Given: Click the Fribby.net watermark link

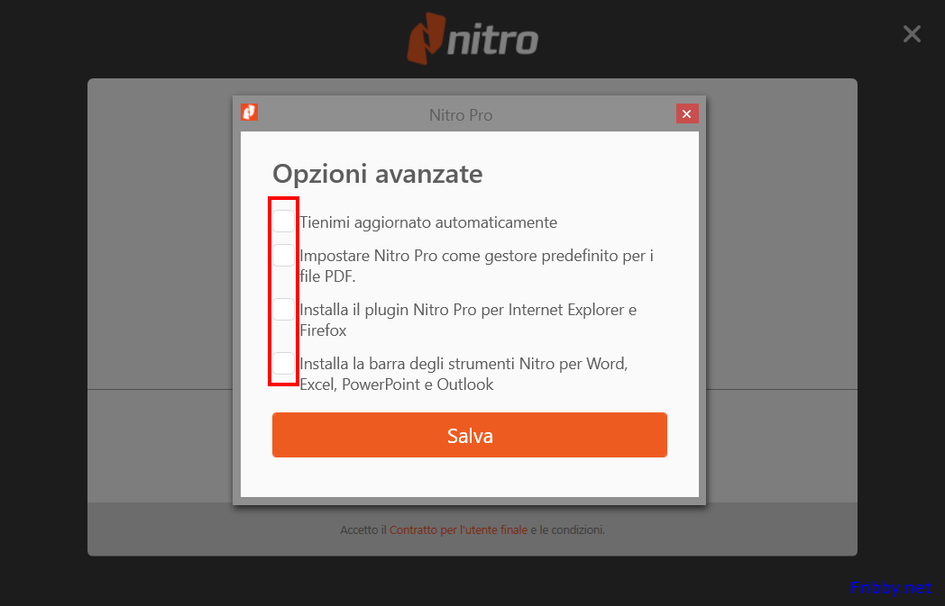Looking at the screenshot, I should (x=892, y=587).
